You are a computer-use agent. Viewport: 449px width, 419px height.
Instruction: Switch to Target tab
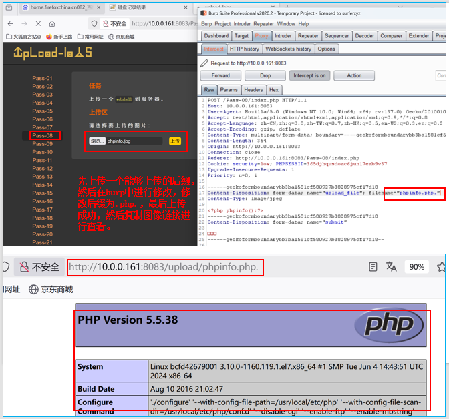pos(241,36)
